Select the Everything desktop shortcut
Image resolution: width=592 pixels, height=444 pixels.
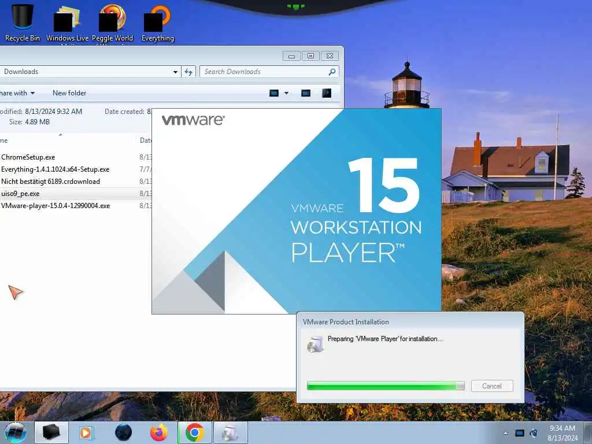point(157,23)
